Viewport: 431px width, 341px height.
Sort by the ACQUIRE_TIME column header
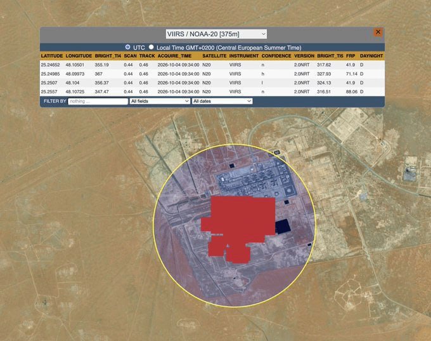click(x=174, y=56)
